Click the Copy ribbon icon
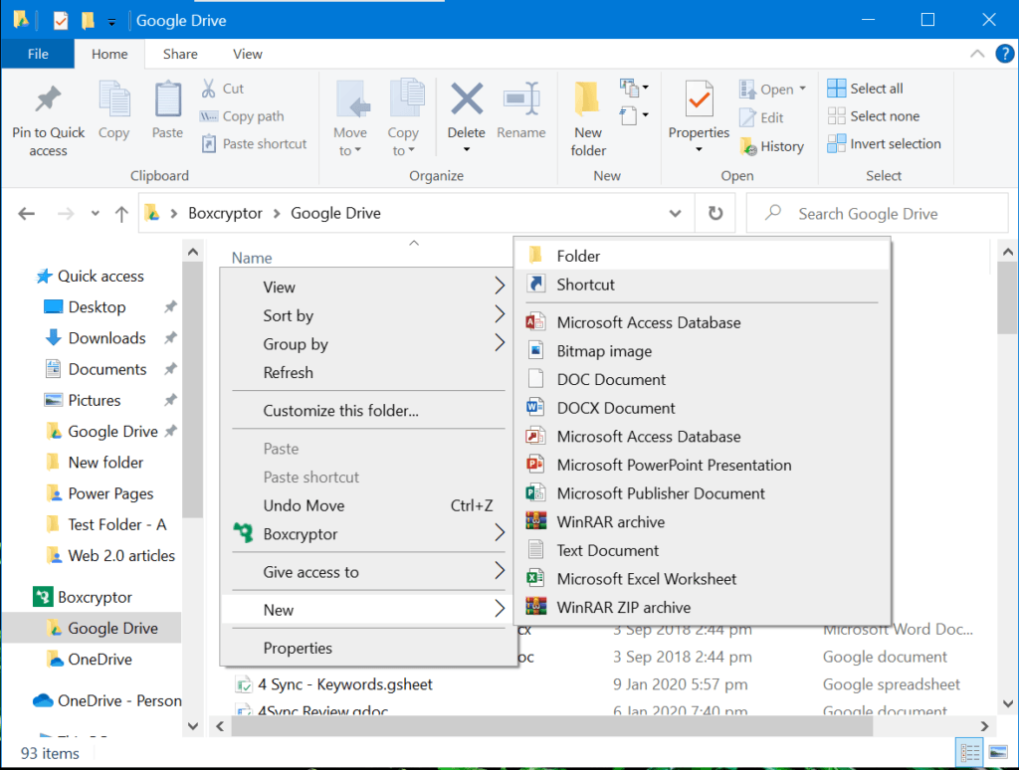The width and height of the screenshot is (1019, 770). [113, 99]
